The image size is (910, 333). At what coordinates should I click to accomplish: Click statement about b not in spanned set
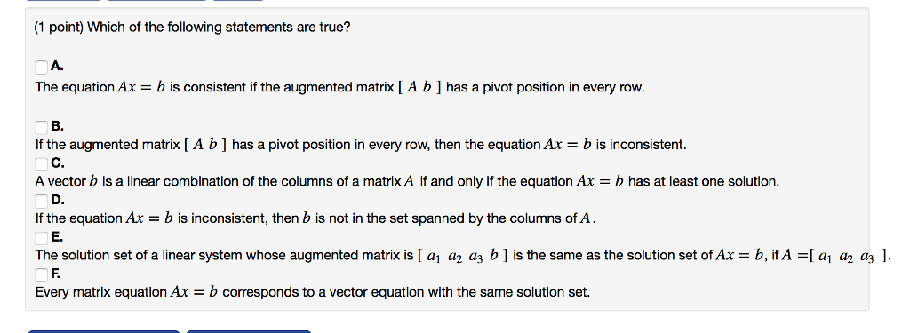pyautogui.click(x=315, y=218)
